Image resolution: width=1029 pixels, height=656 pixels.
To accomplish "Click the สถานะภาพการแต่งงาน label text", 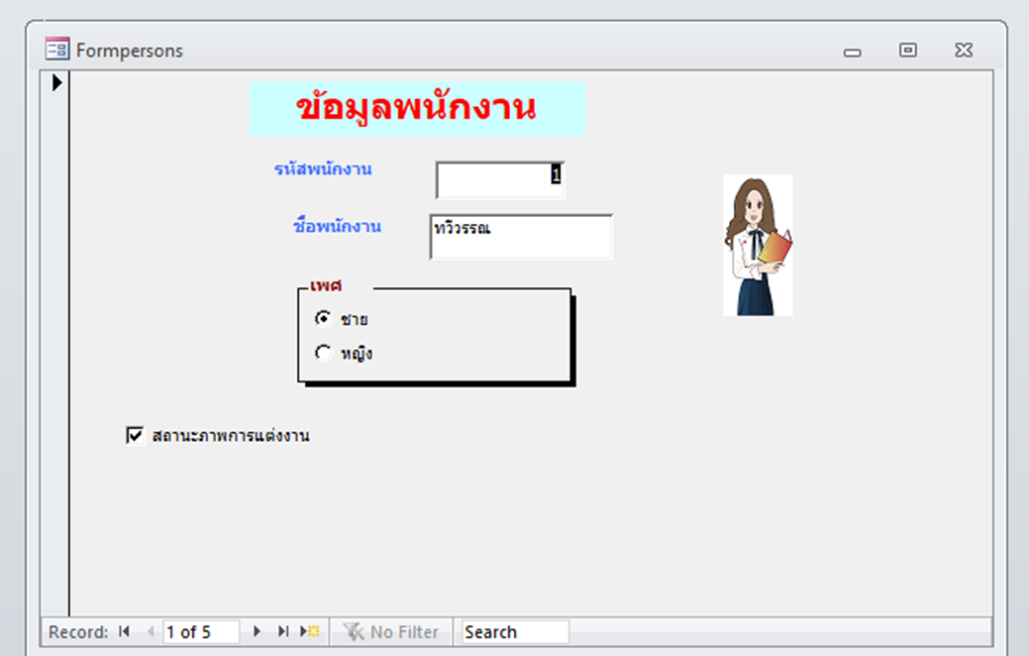I will click(231, 435).
